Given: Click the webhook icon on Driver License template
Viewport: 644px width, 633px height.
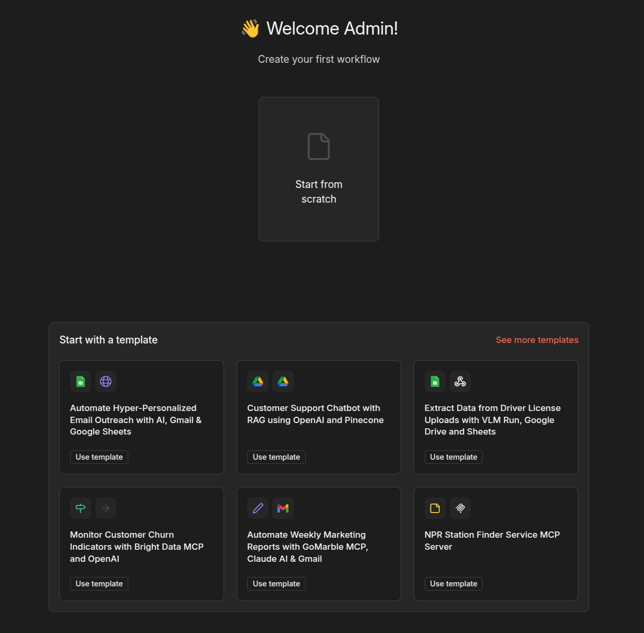Looking at the screenshot, I should click(460, 382).
